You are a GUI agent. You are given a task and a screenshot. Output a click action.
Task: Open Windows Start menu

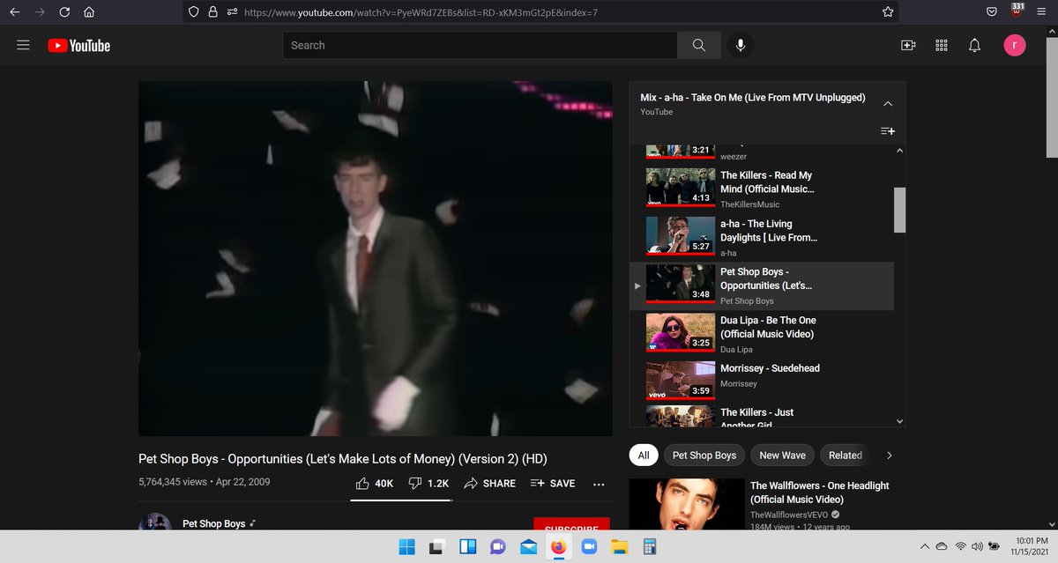pos(407,547)
